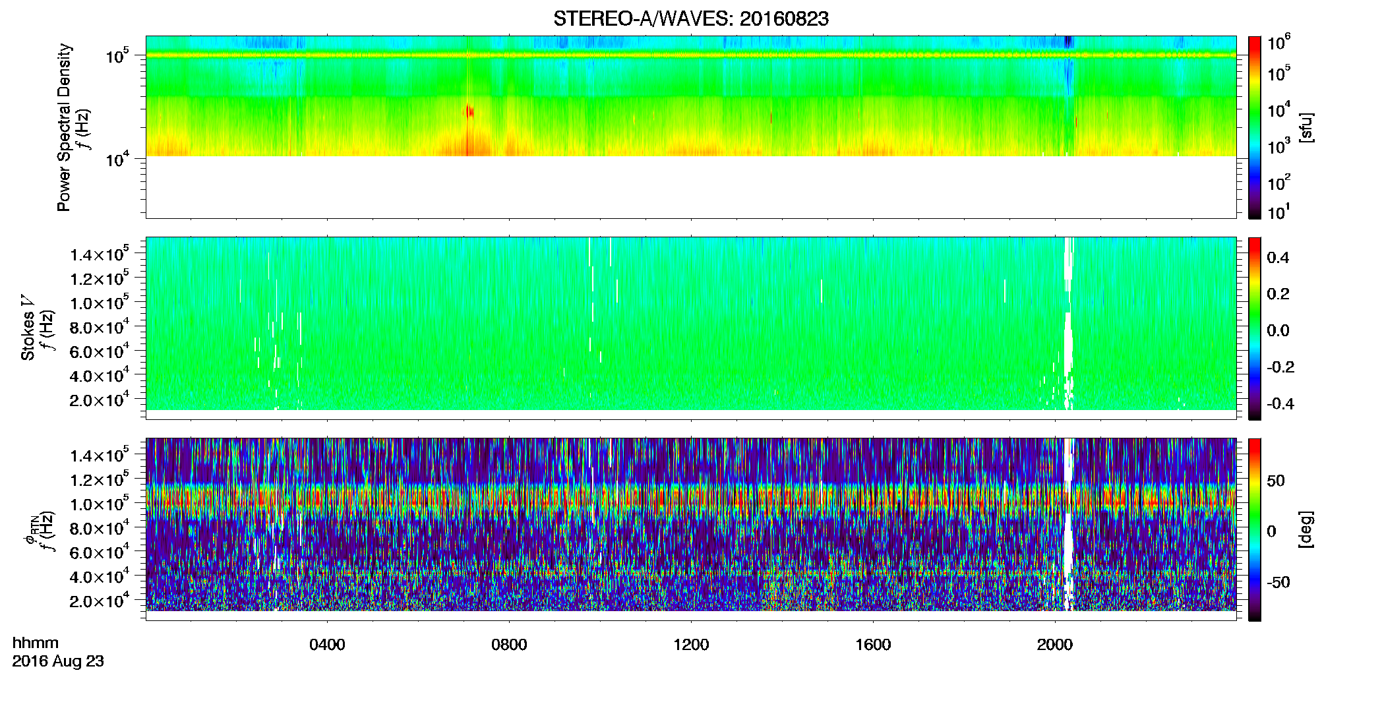Select the 0800 time axis label
1382x712 pixels.
509,645
